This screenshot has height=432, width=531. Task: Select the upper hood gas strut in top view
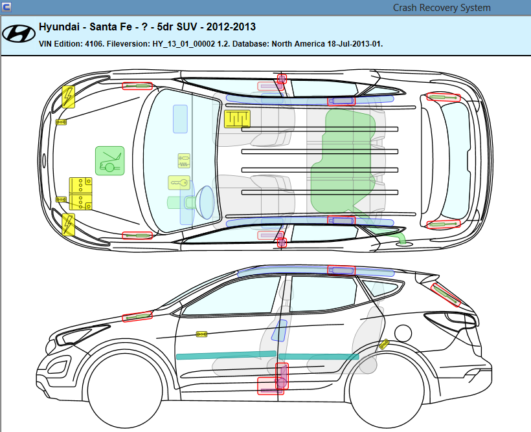(137, 86)
